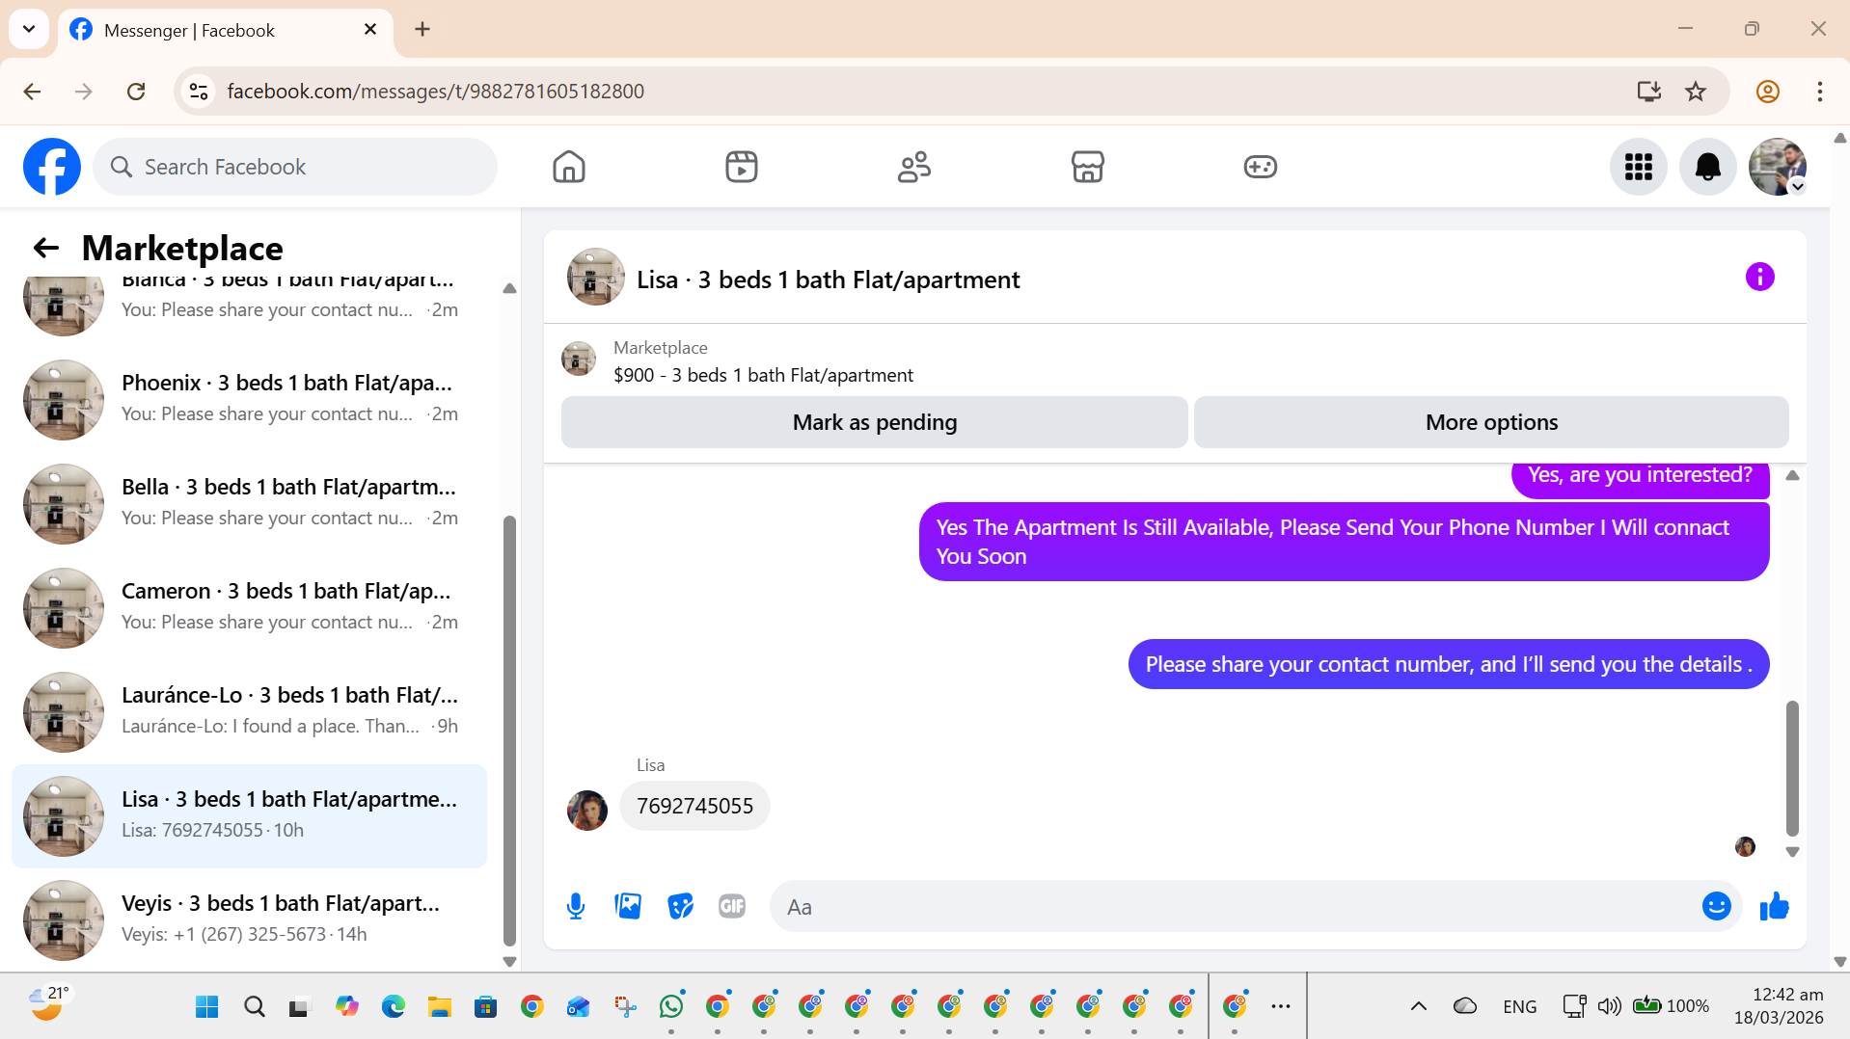Bookmark this tab with the star
1850x1039 pixels.
coord(1695,92)
